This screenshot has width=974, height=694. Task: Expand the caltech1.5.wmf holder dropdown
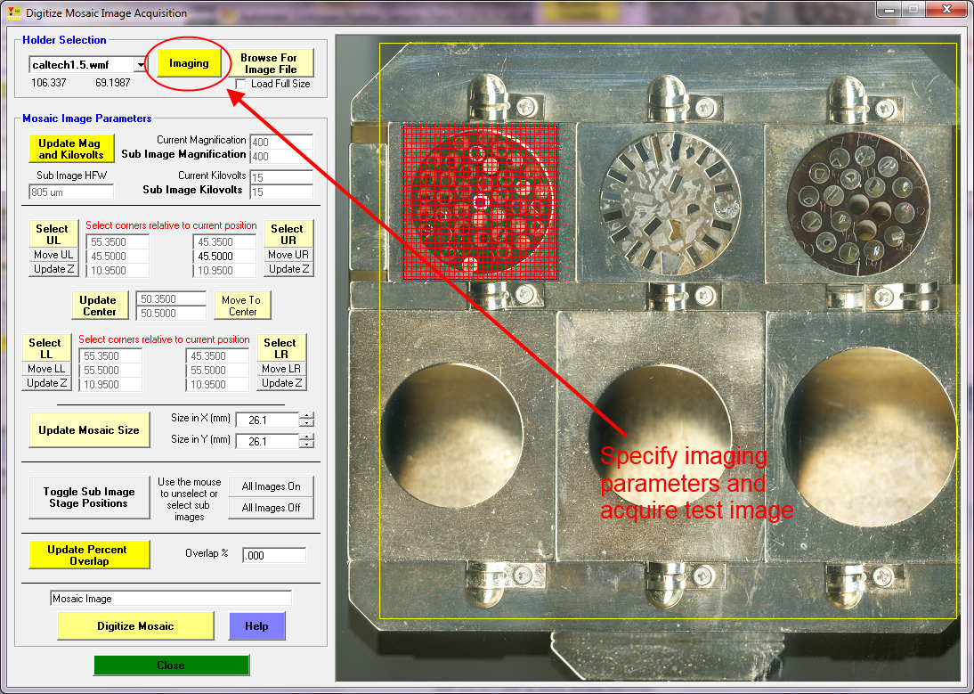point(140,65)
